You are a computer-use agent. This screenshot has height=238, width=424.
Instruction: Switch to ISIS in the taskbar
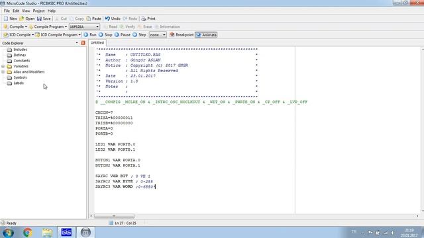tap(66, 232)
